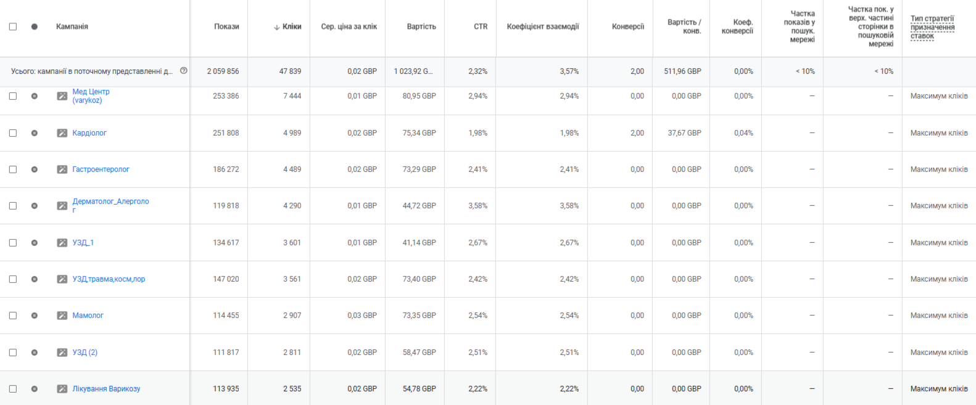The height and width of the screenshot is (405, 976).
Task: Open status dropdown for Дерматолог_Алерголог campaign
Action: point(35,206)
